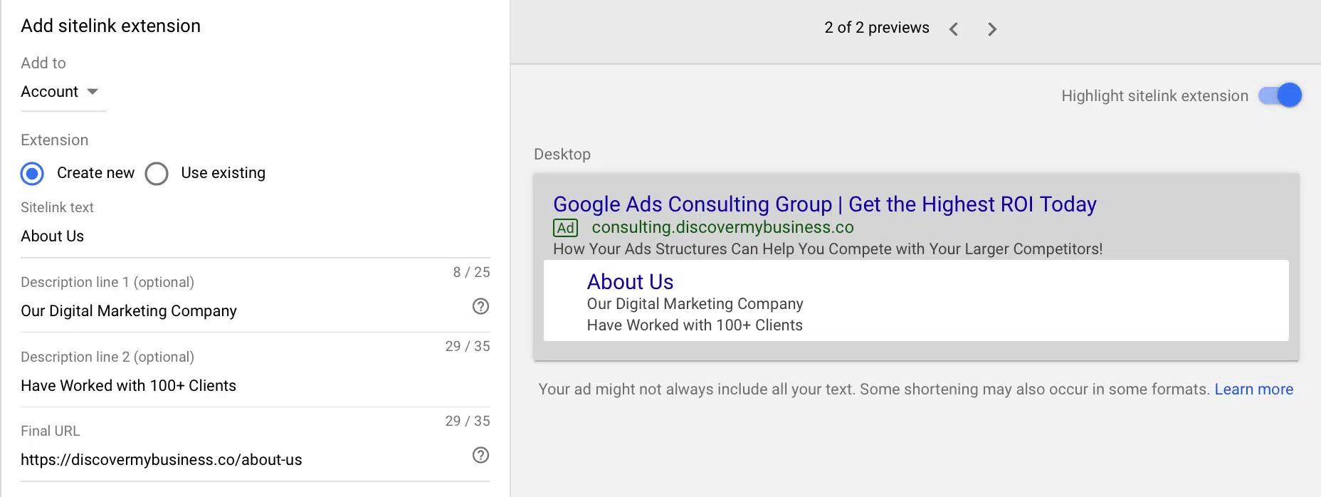Select the Add sitelink extension heading
Image resolution: width=1321 pixels, height=497 pixels.
point(111,26)
